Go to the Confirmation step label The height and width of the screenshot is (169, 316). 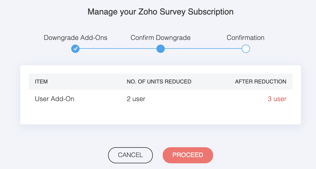(246, 38)
